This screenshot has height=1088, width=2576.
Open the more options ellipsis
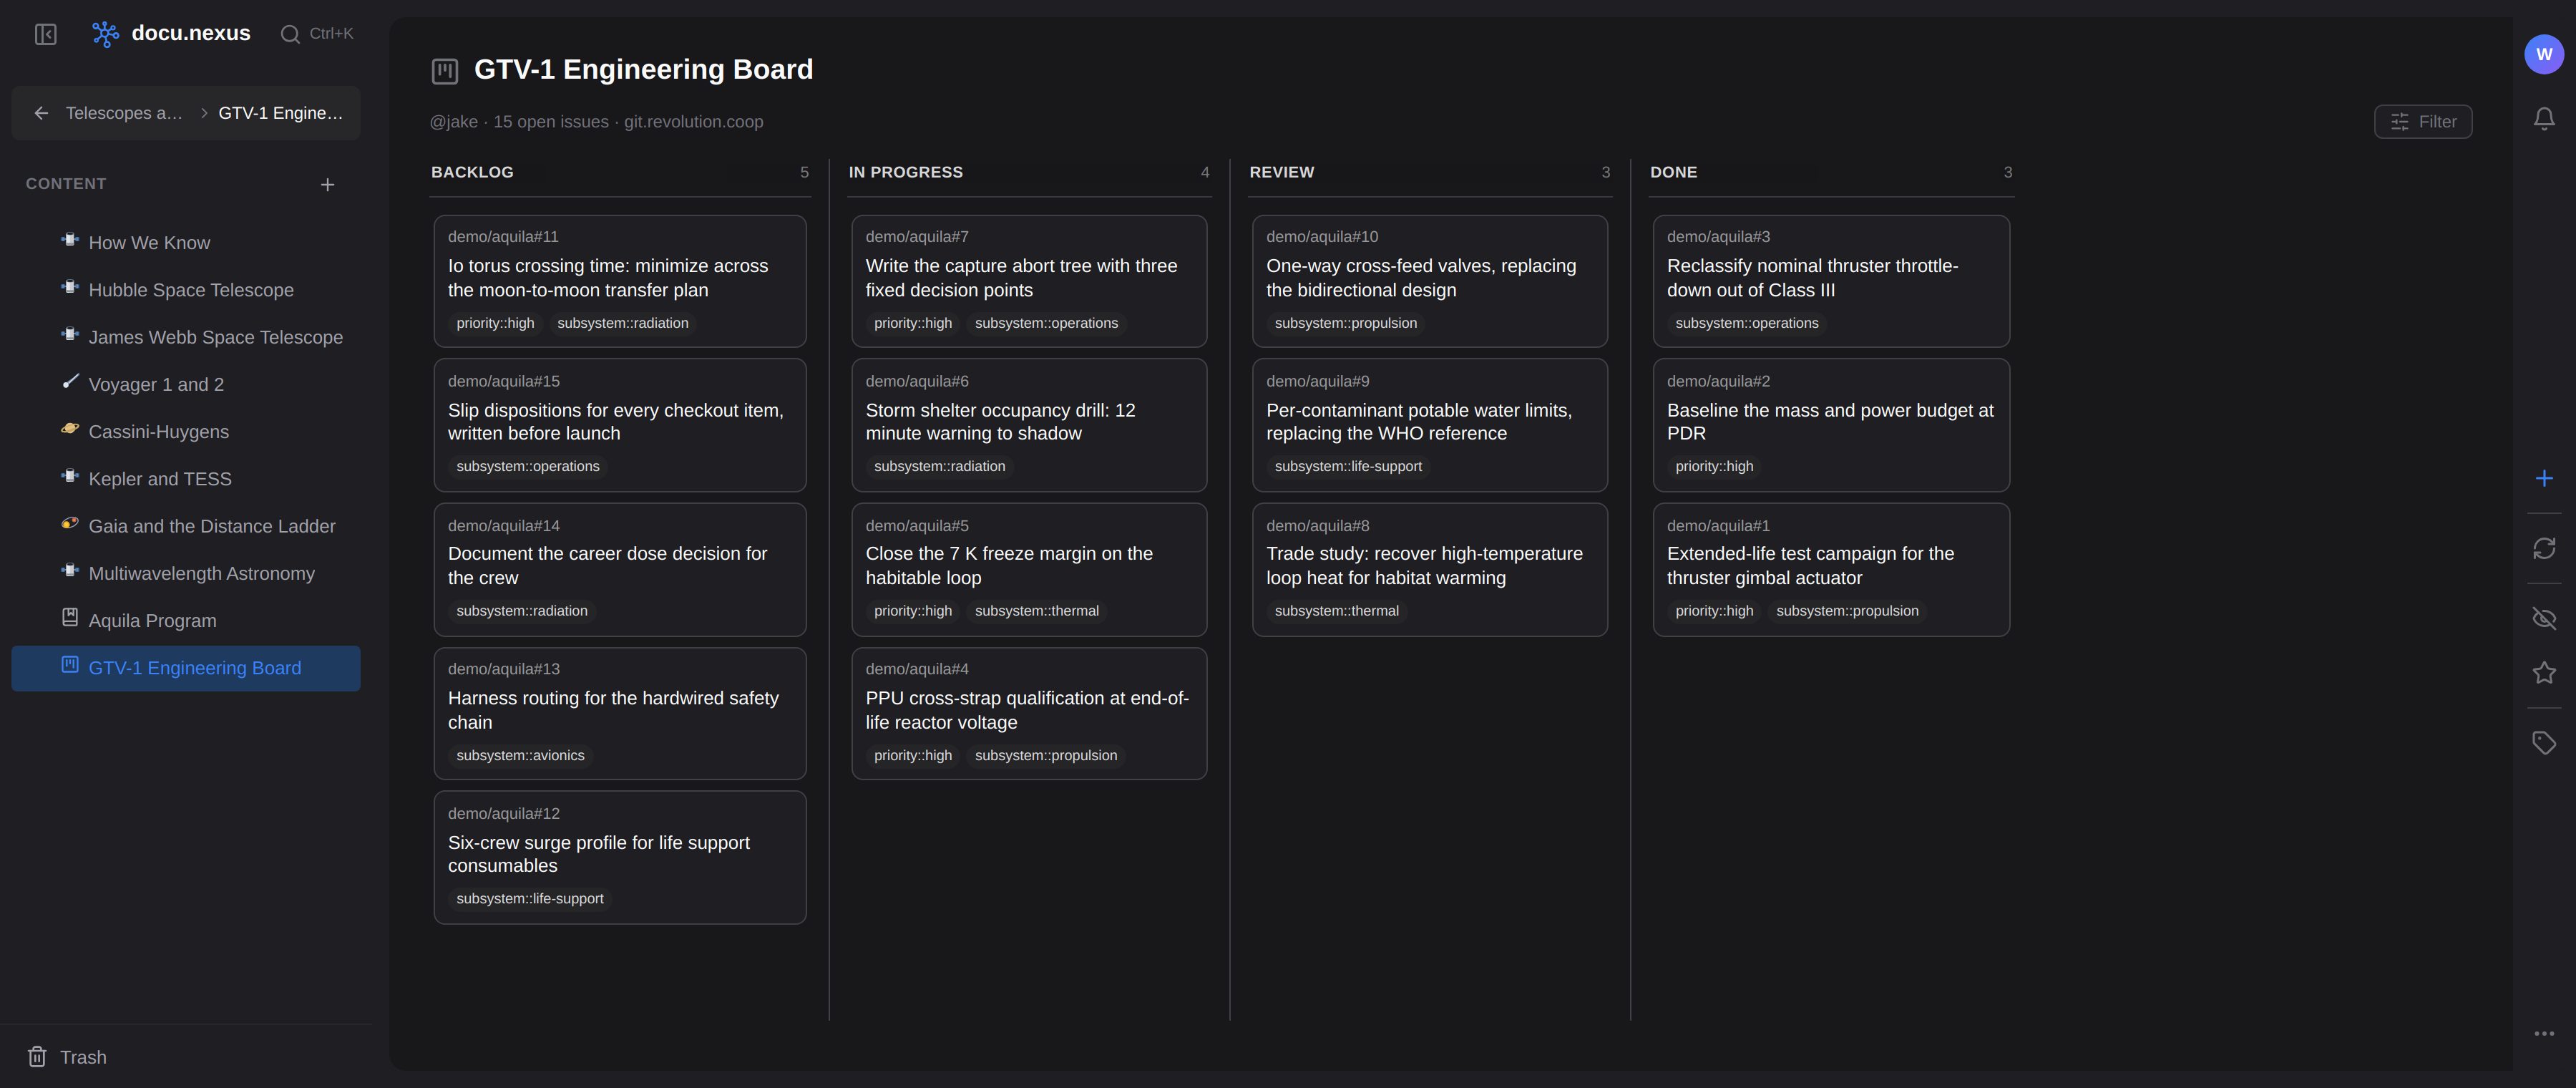click(x=2544, y=1034)
